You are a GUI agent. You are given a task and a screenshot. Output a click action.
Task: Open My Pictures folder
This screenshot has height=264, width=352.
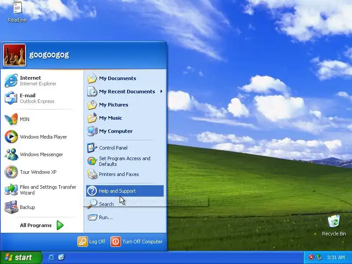click(x=125, y=105)
